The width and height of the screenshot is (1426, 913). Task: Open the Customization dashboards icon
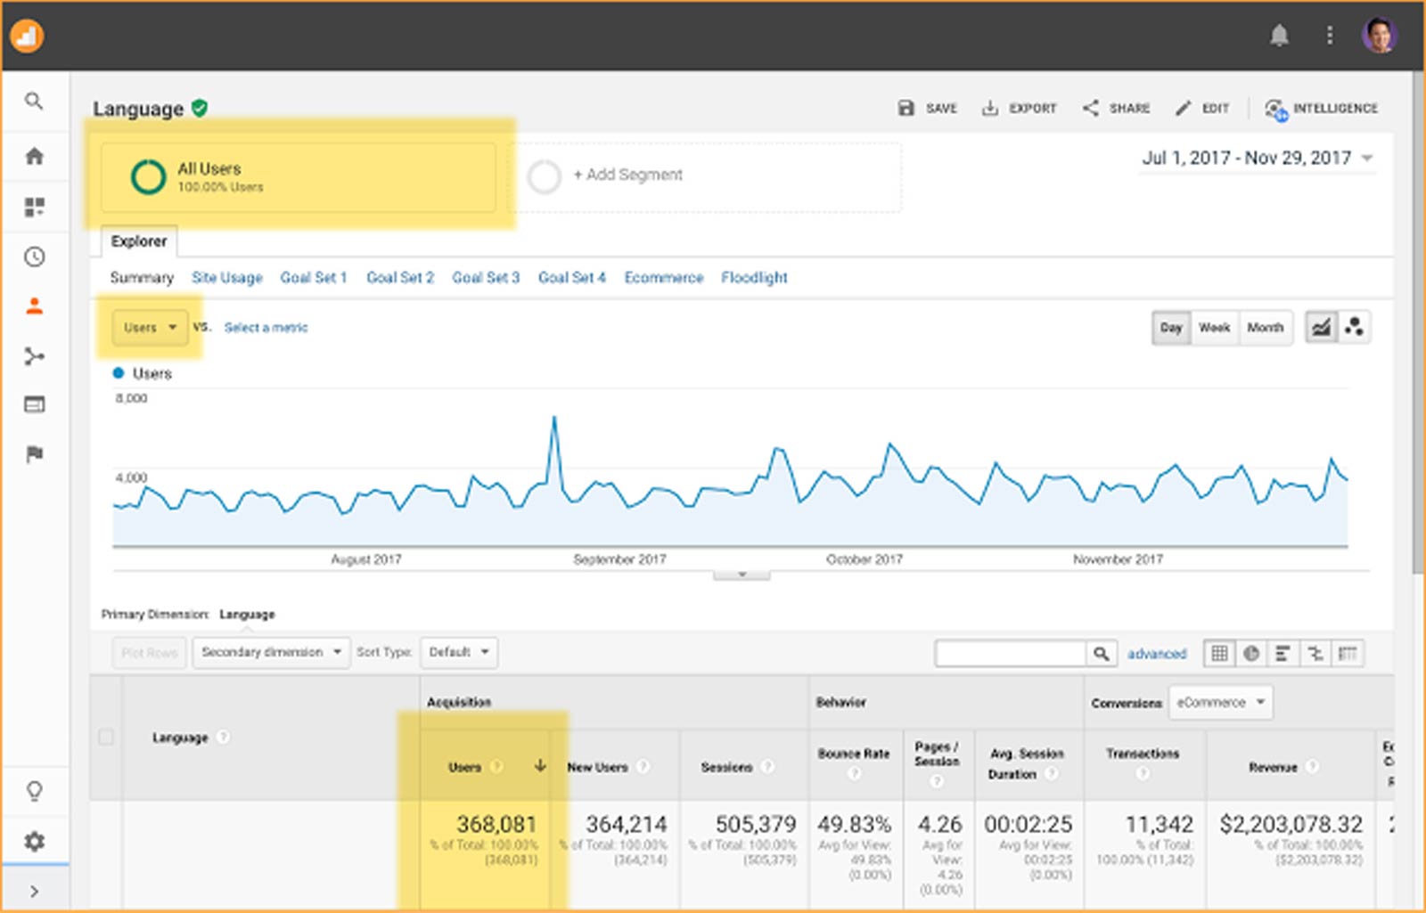point(34,208)
